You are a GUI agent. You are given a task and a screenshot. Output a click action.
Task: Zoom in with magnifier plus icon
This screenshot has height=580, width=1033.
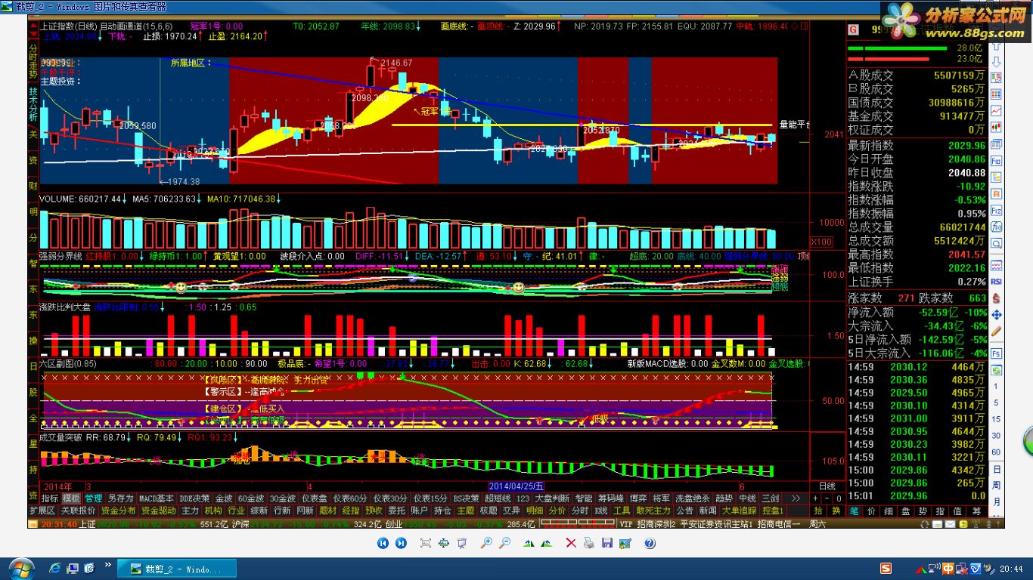click(486, 542)
